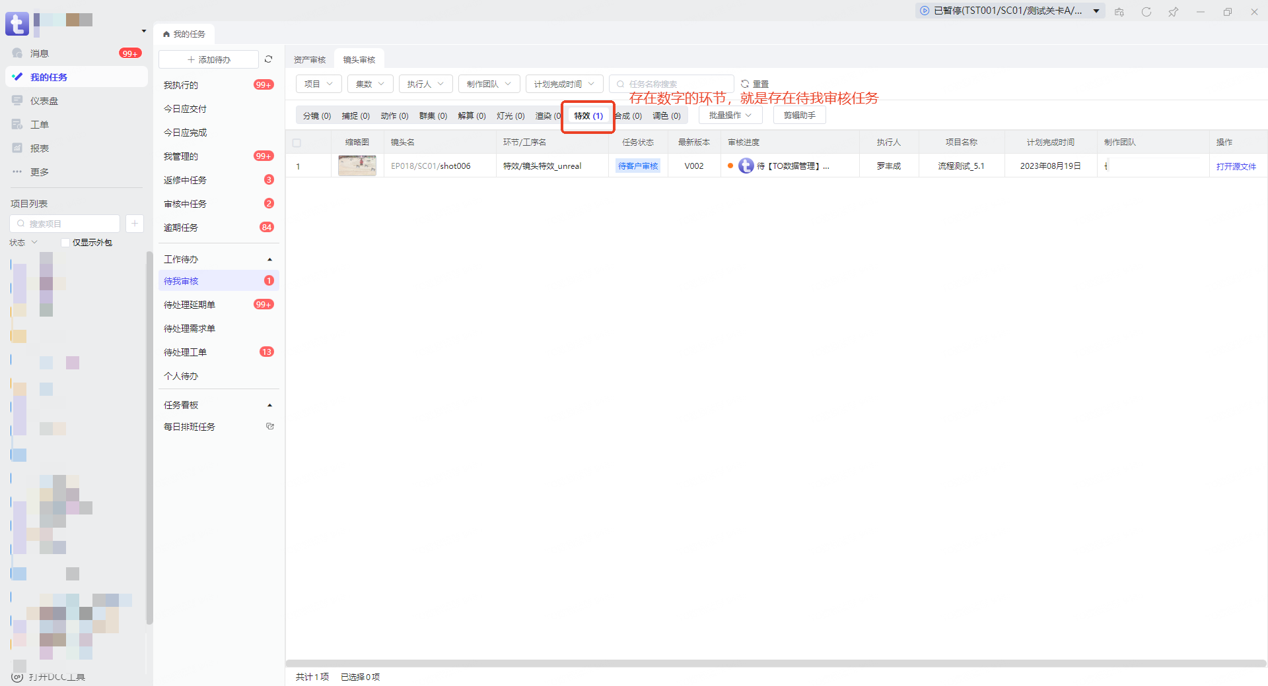Collapse the 工作待办 section
Screen dimensions: 1268x686
(269, 260)
